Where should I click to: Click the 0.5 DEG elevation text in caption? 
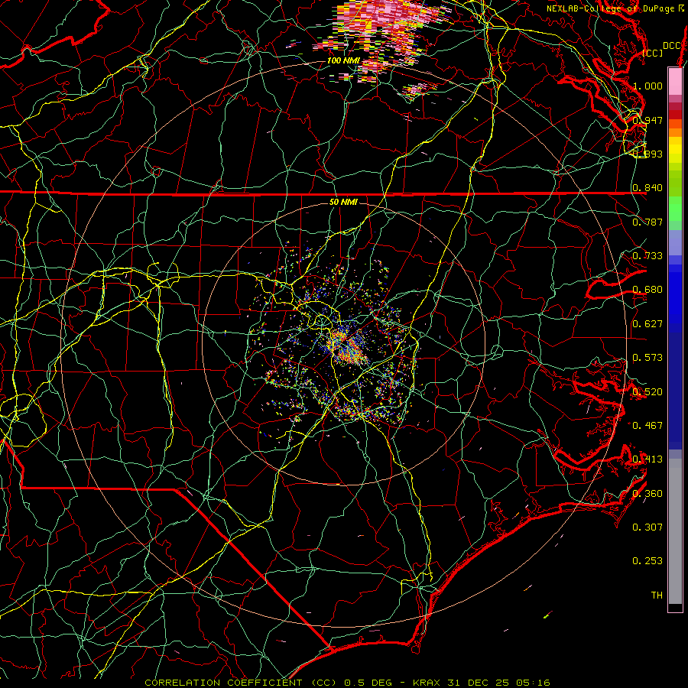(x=367, y=683)
